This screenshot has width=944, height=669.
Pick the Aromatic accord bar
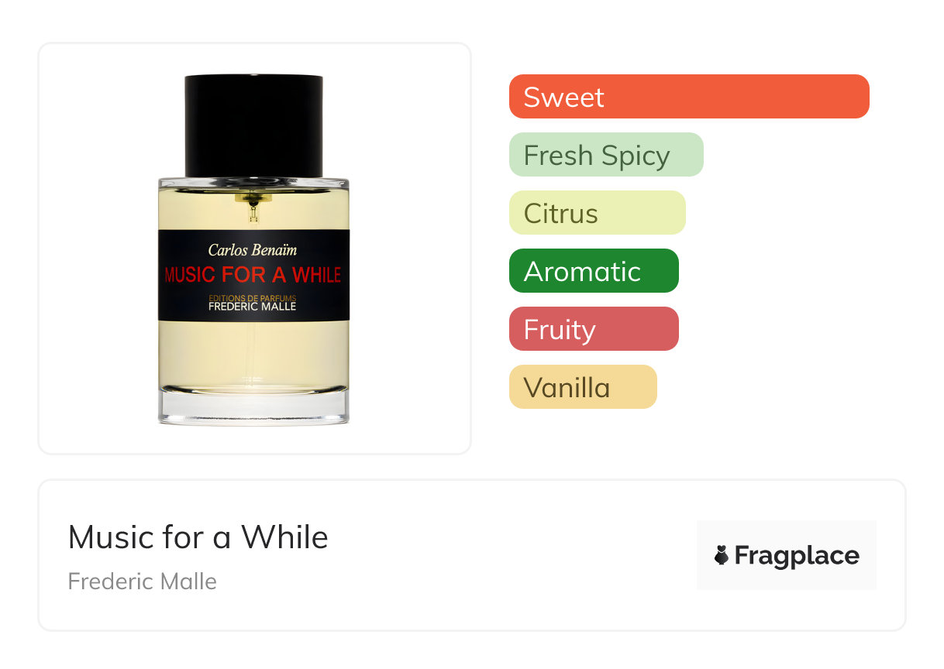[x=594, y=271]
